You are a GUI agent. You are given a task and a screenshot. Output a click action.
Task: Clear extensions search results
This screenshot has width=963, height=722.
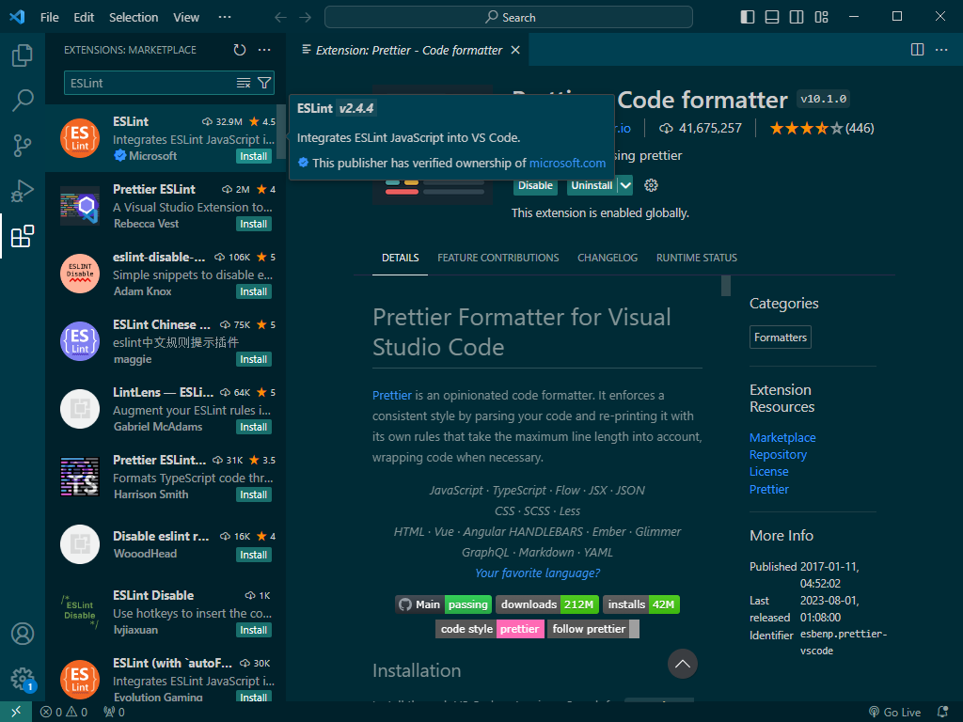[x=244, y=83]
